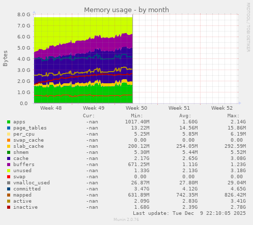Click the active olive legend swatch

(9, 201)
